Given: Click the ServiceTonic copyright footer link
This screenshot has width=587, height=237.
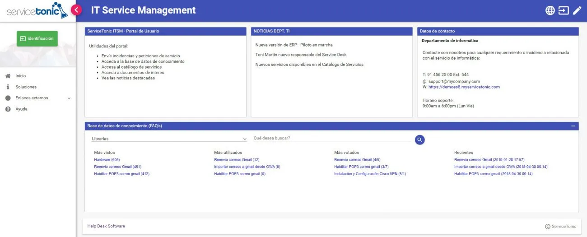Looking at the screenshot, I should [x=560, y=227].
